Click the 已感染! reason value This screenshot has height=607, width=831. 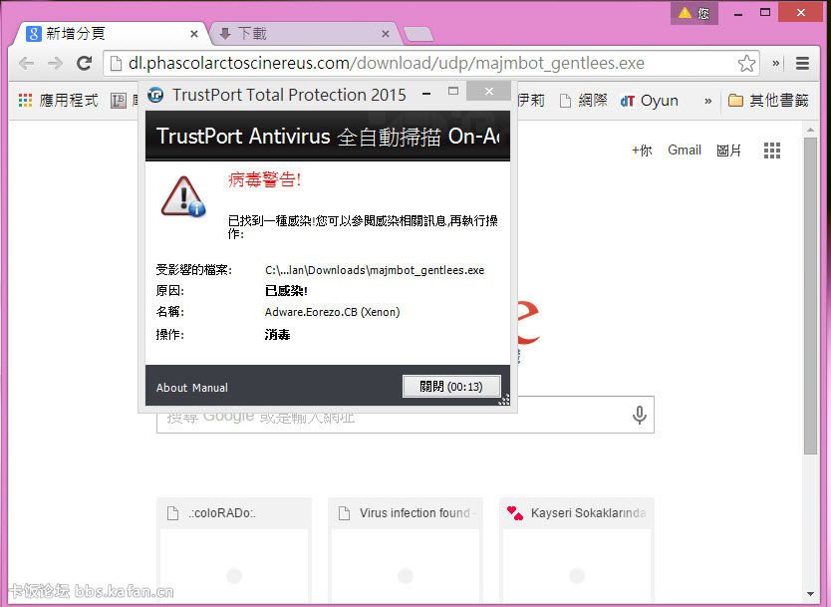[x=286, y=291]
